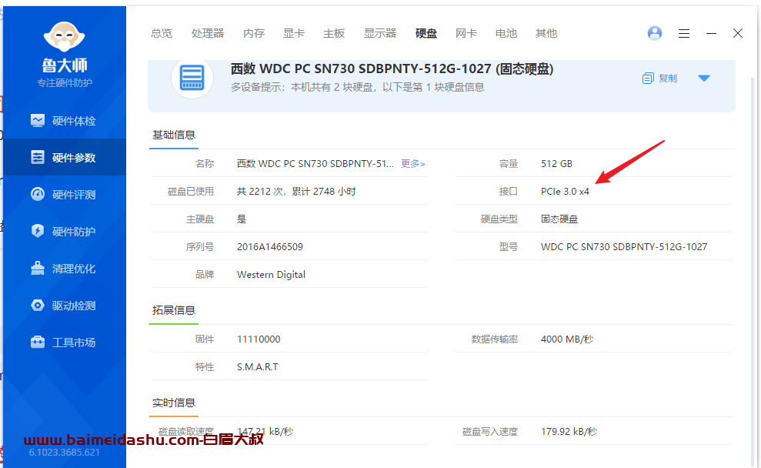Click the copy icon beside 复制

(648, 79)
